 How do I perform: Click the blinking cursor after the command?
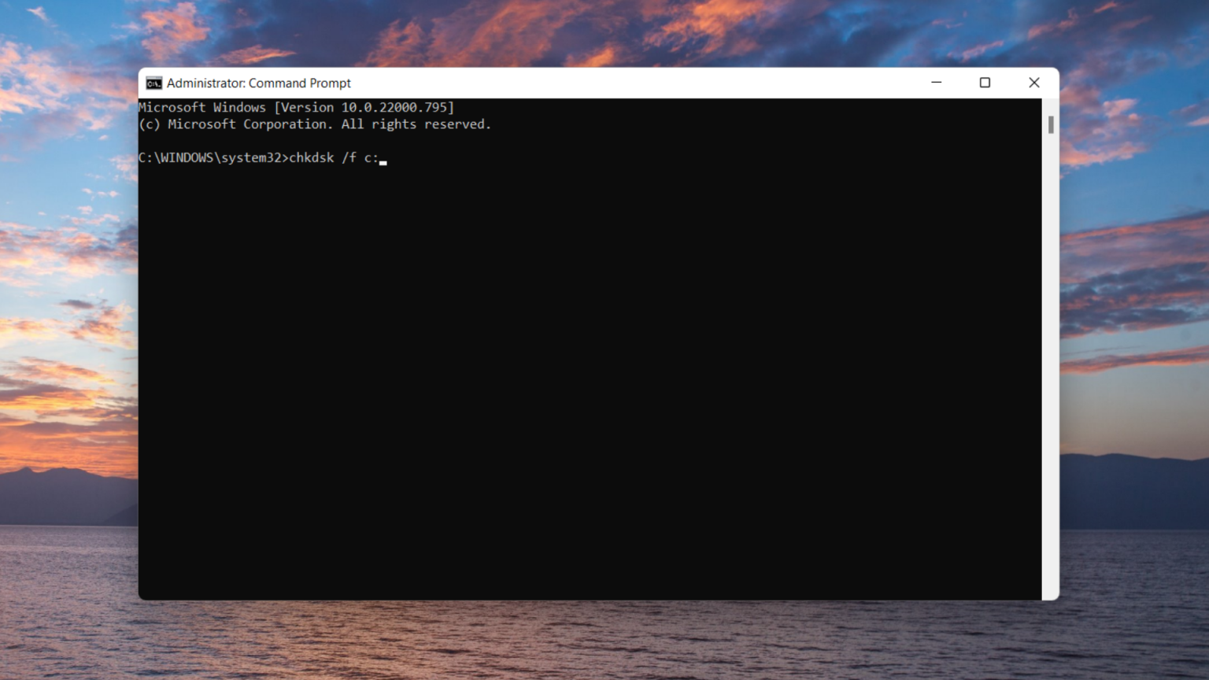pyautogui.click(x=383, y=162)
